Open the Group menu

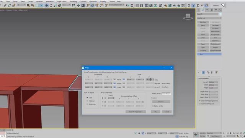coord(15,2)
